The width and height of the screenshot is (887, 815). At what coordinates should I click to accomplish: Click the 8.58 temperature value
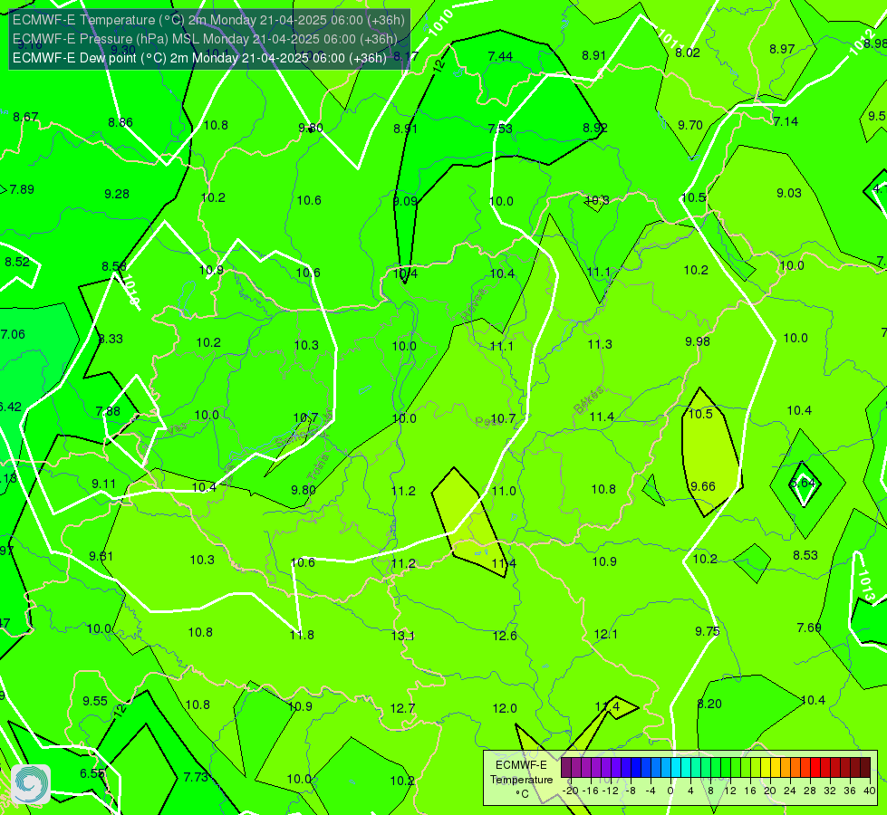pos(113,266)
